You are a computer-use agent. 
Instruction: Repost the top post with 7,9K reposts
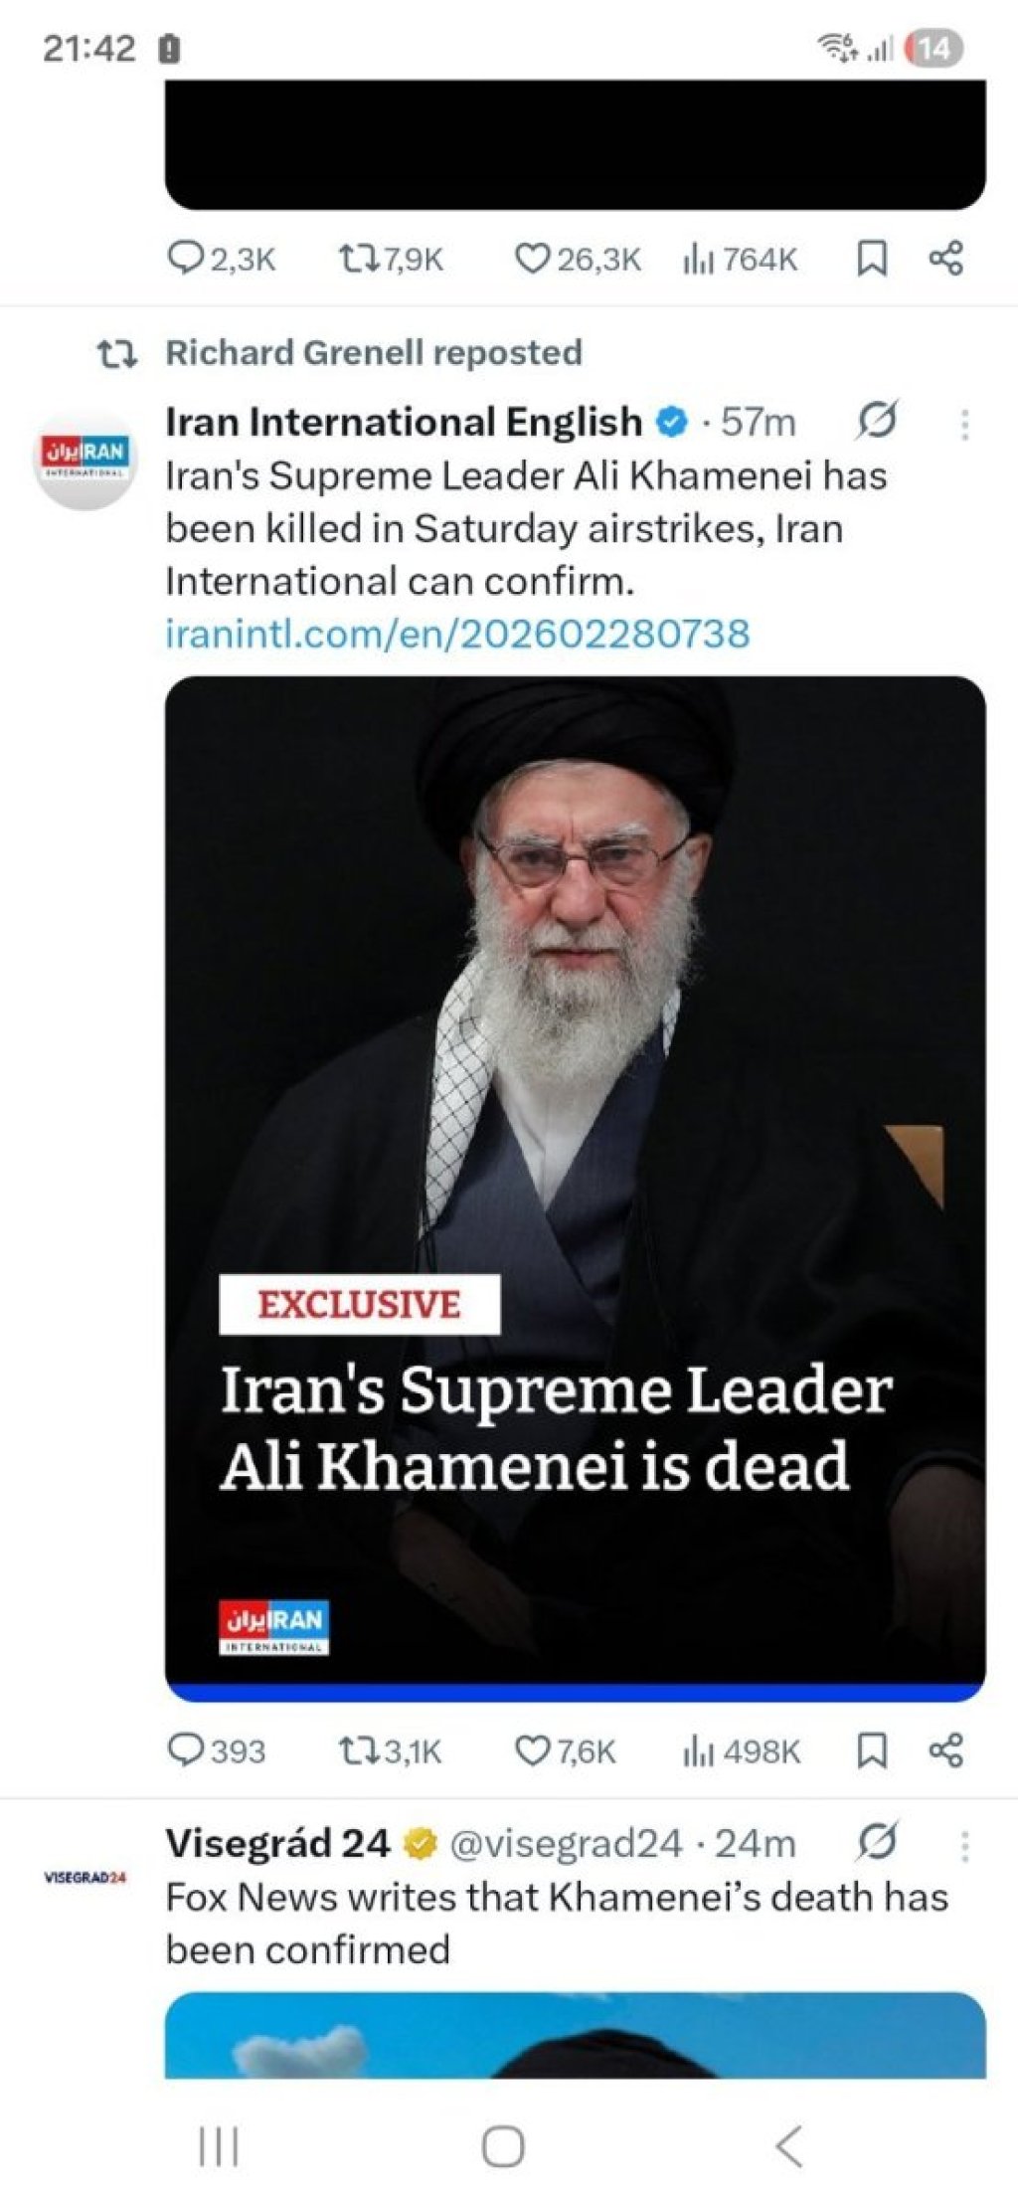click(391, 260)
